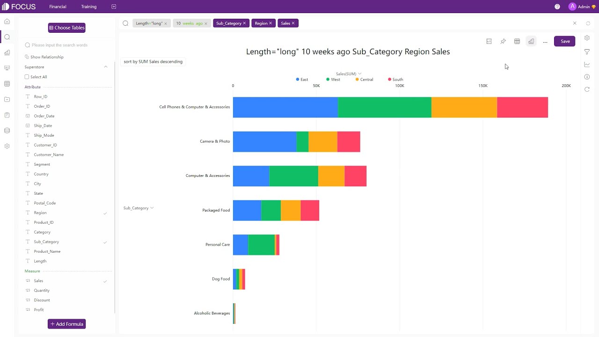The width and height of the screenshot is (599, 337).
Task: Open the search icon in left sidebar
Action: click(x=7, y=37)
